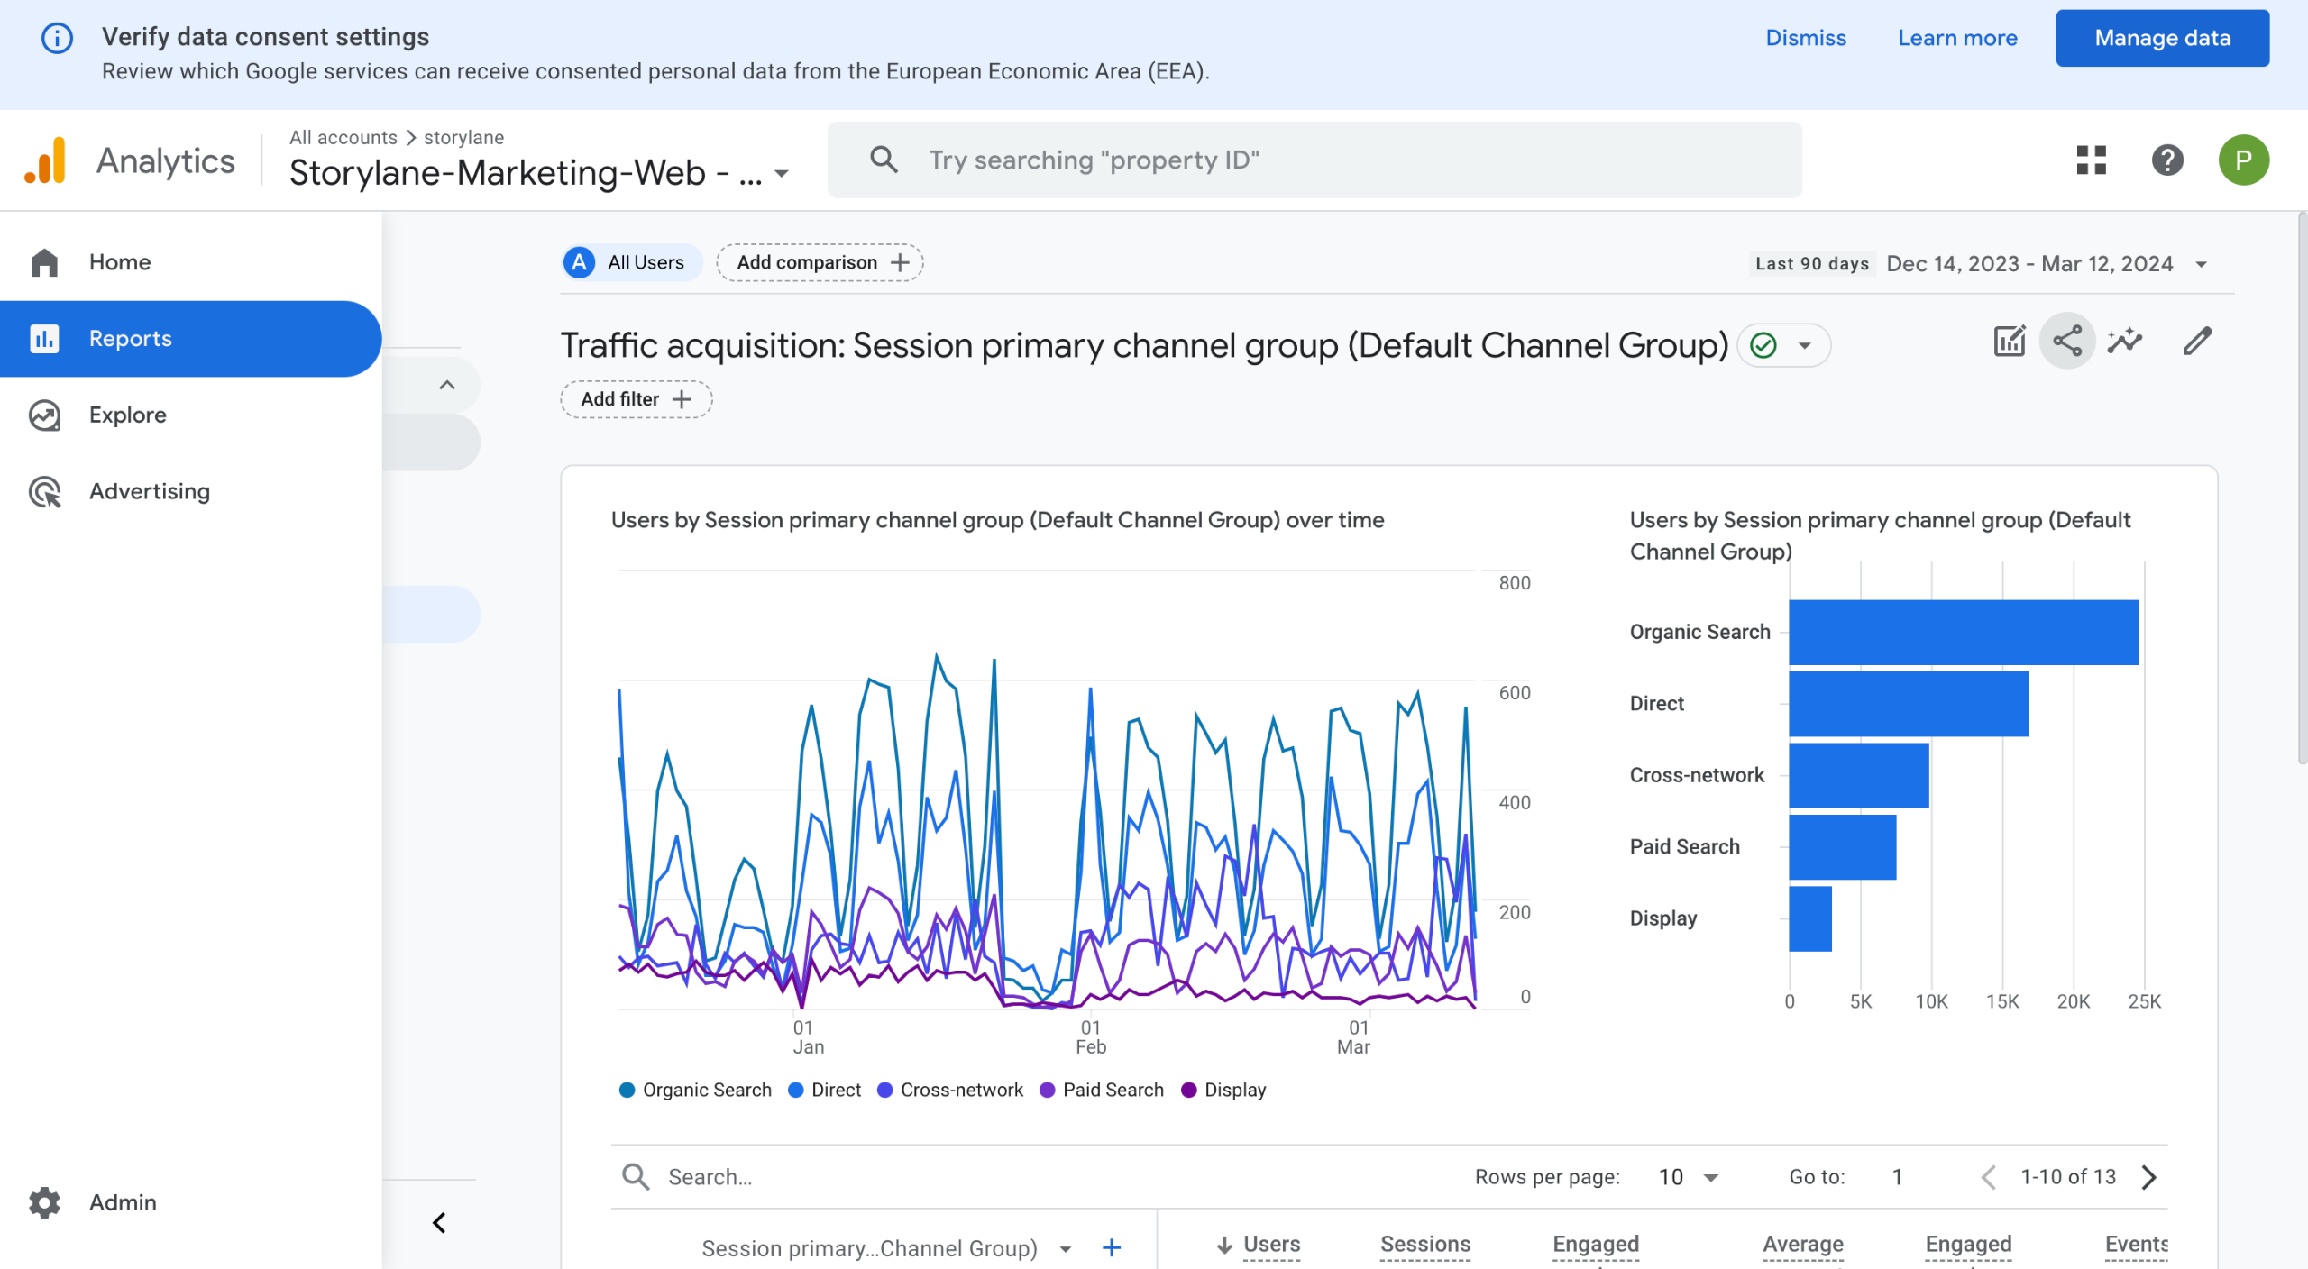Click the Display bar in bar chart
2308x1269 pixels.
(x=1810, y=918)
